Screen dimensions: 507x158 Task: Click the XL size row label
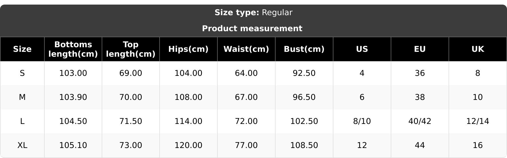tap(22, 145)
